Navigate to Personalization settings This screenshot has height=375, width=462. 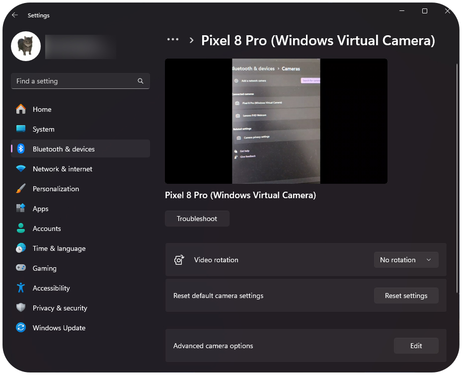80,189
